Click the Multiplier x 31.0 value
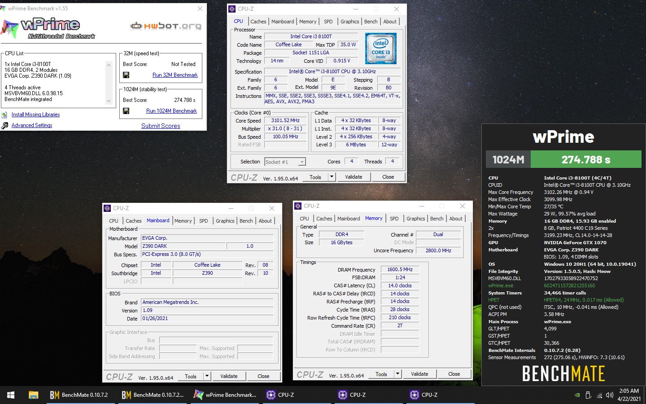 tap(285, 128)
